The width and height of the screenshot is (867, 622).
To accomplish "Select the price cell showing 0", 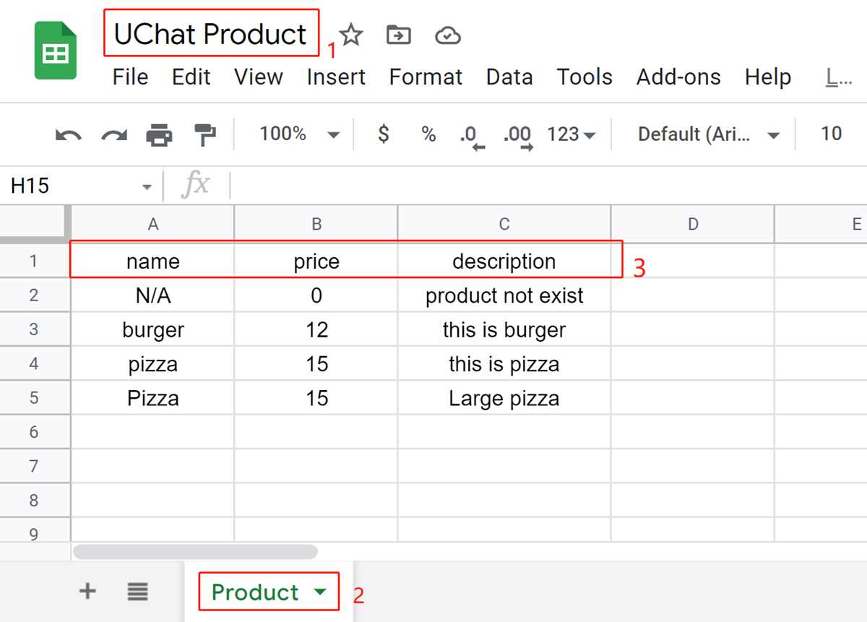I will coord(316,295).
